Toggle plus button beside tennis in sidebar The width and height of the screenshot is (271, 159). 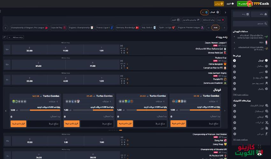[235, 72]
